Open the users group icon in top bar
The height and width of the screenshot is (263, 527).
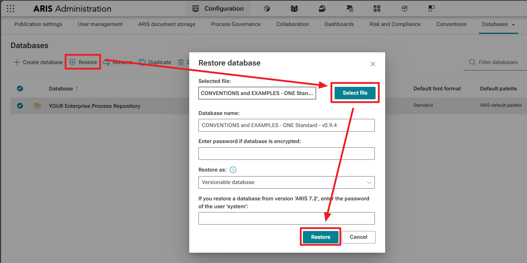tap(294, 9)
